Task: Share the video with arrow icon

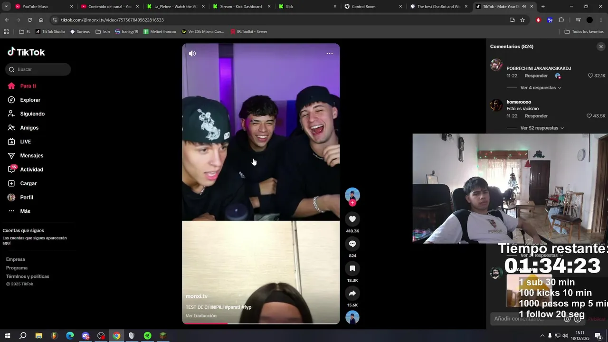Action: click(x=352, y=293)
